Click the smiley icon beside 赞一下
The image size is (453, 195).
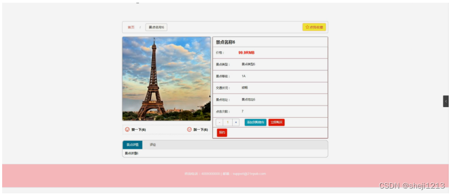click(x=127, y=130)
